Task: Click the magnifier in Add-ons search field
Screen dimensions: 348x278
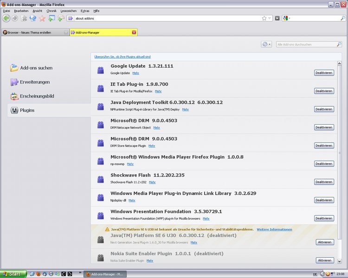Action: (339, 44)
